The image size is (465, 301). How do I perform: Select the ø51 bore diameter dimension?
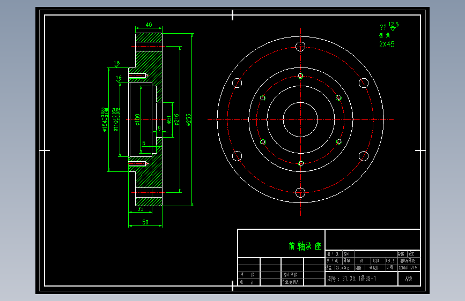pos(169,119)
